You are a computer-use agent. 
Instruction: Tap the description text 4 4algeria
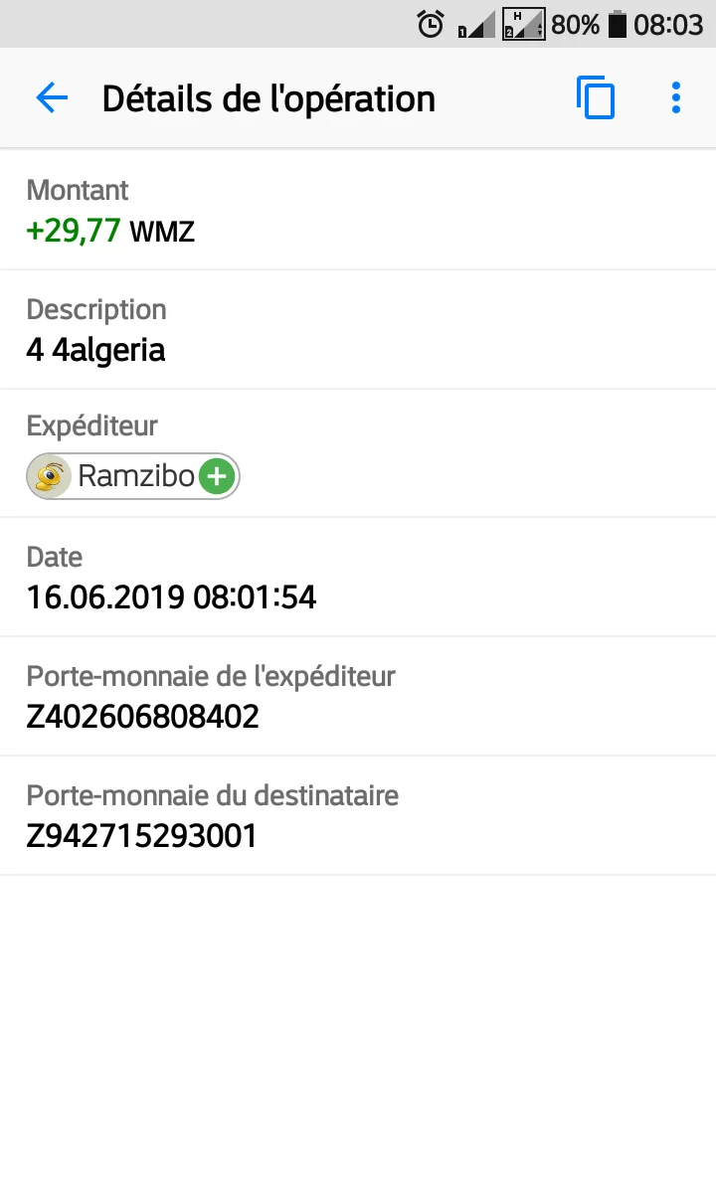pos(95,350)
